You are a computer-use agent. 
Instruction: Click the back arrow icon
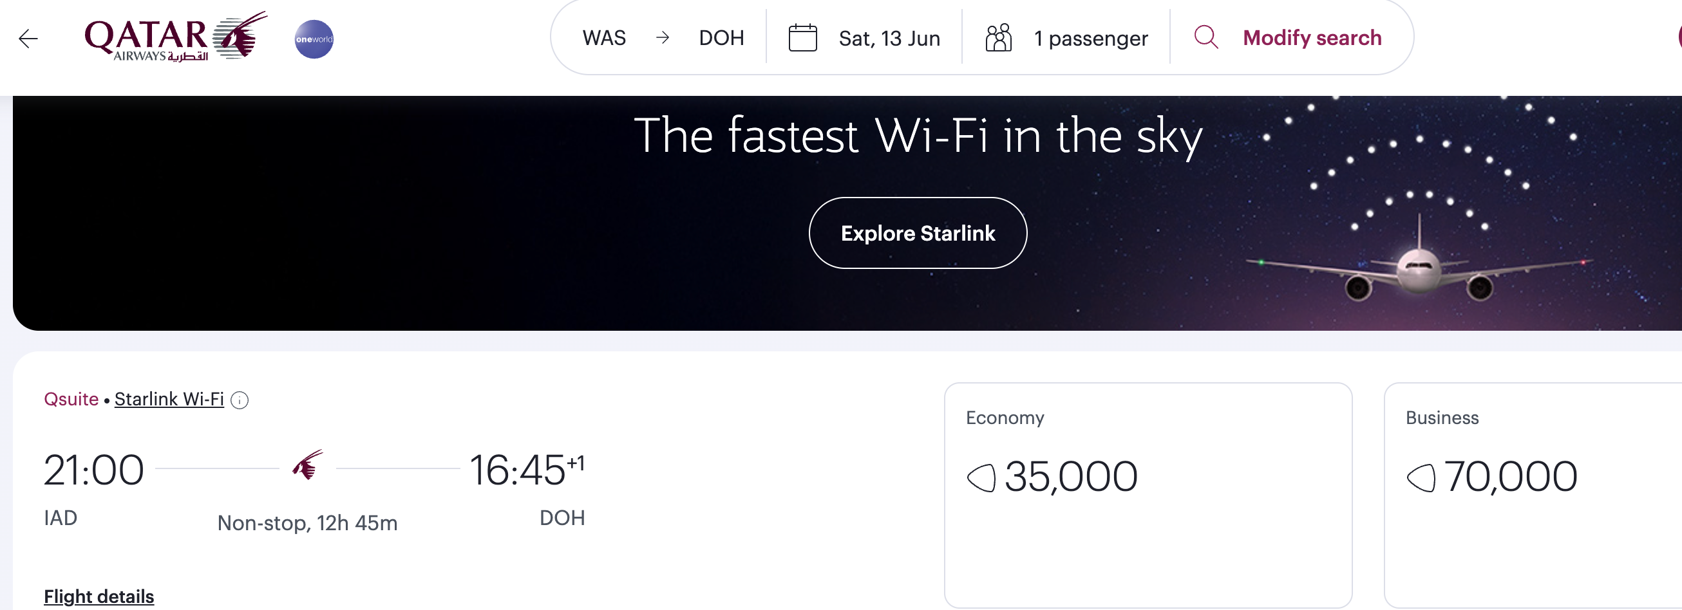[28, 39]
